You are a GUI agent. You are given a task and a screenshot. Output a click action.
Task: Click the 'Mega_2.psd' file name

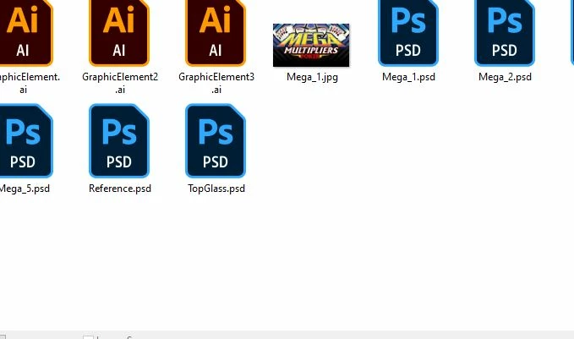[x=505, y=77]
